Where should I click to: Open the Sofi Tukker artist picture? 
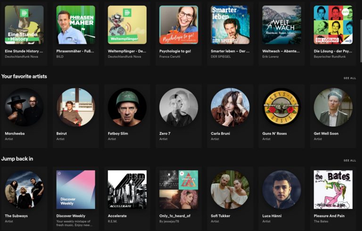[230, 190]
